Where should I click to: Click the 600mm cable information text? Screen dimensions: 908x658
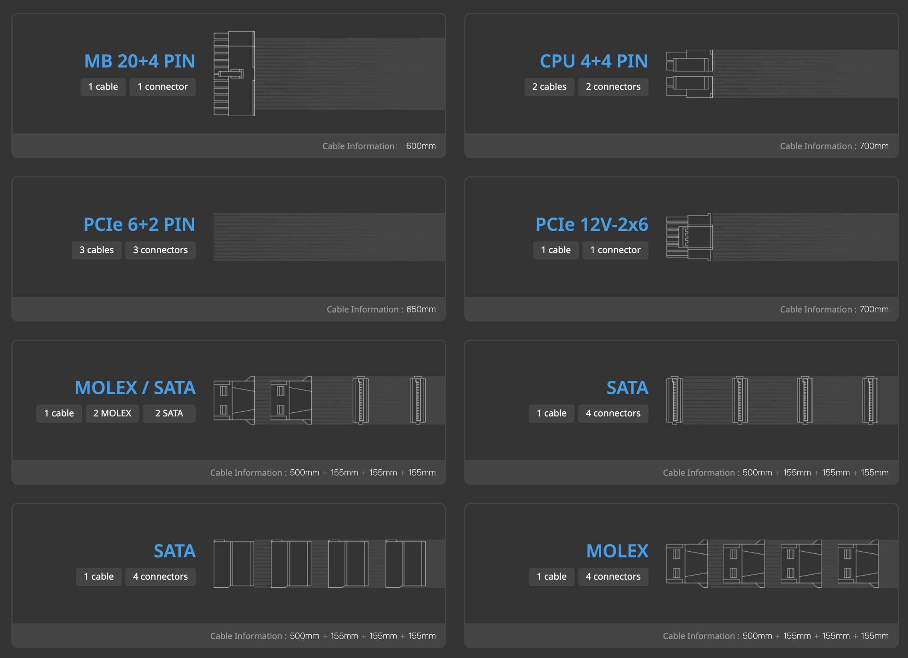pos(421,146)
